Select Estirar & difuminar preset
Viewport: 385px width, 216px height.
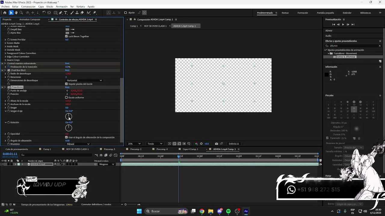[x=346, y=57]
